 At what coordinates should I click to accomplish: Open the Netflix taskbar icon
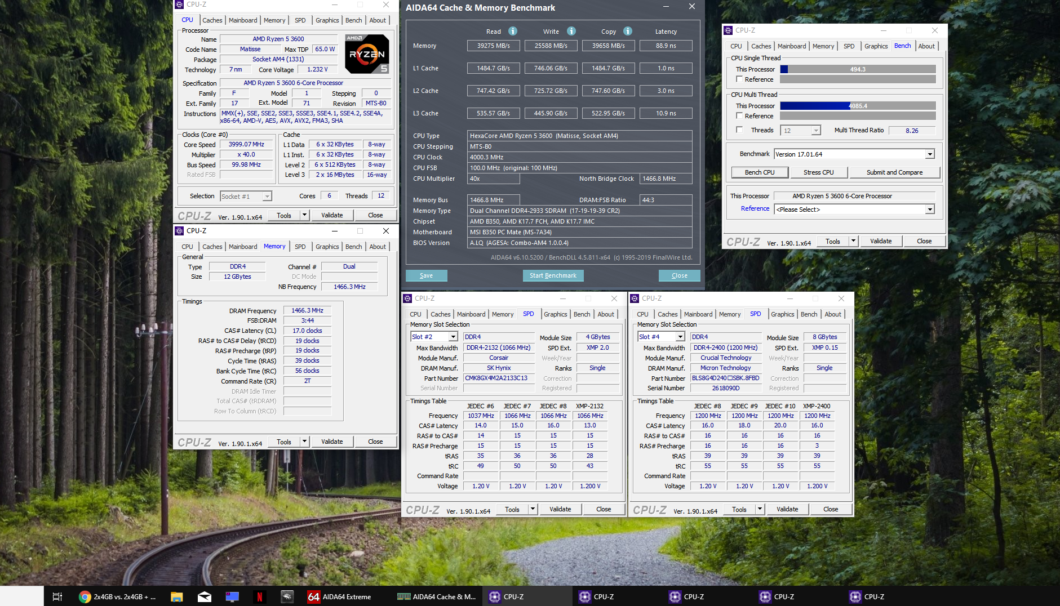[260, 596]
